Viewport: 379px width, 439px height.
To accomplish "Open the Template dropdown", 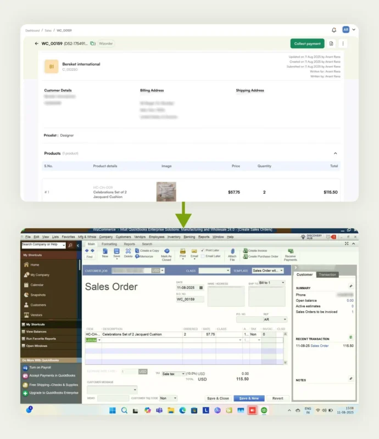I will click(x=267, y=271).
